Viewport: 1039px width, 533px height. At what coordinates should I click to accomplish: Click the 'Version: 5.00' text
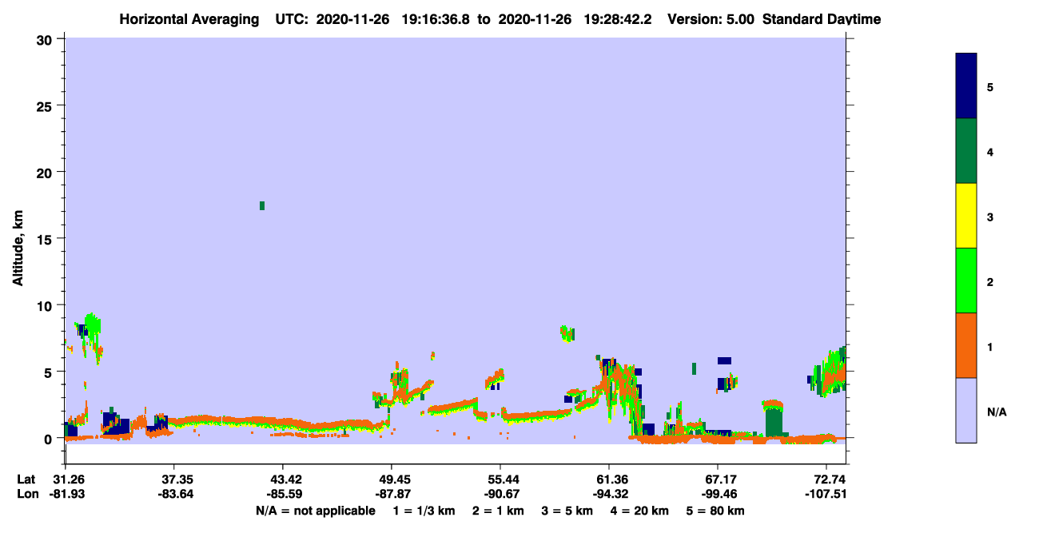point(710,19)
